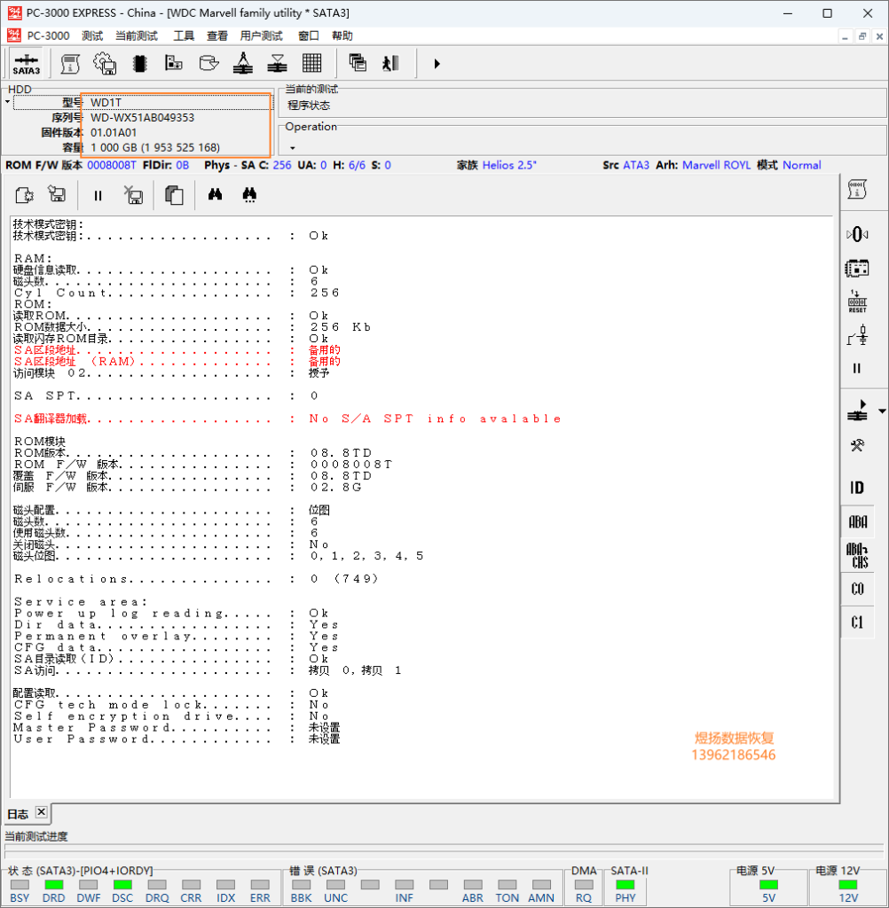Click the firmware version 01.01A01
The height and width of the screenshot is (908, 889).
tap(114, 133)
